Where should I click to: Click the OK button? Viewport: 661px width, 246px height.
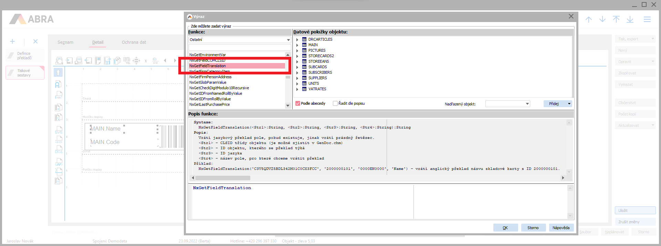pos(505,228)
